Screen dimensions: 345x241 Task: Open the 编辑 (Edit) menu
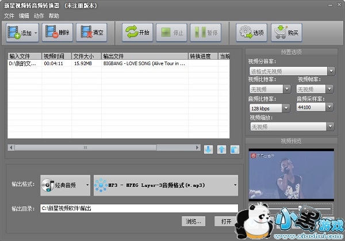click(24, 16)
